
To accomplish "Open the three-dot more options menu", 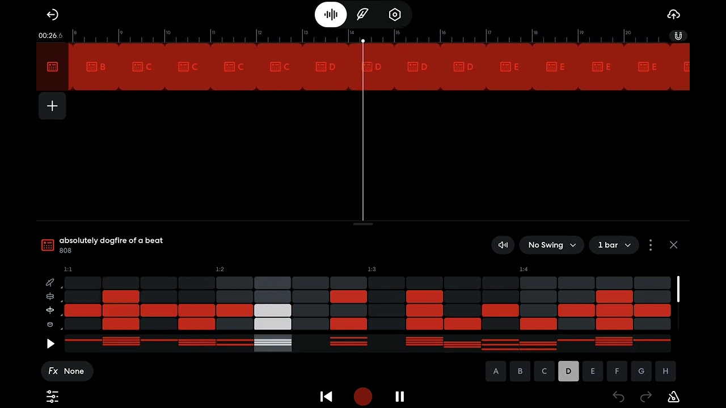I will [x=651, y=245].
